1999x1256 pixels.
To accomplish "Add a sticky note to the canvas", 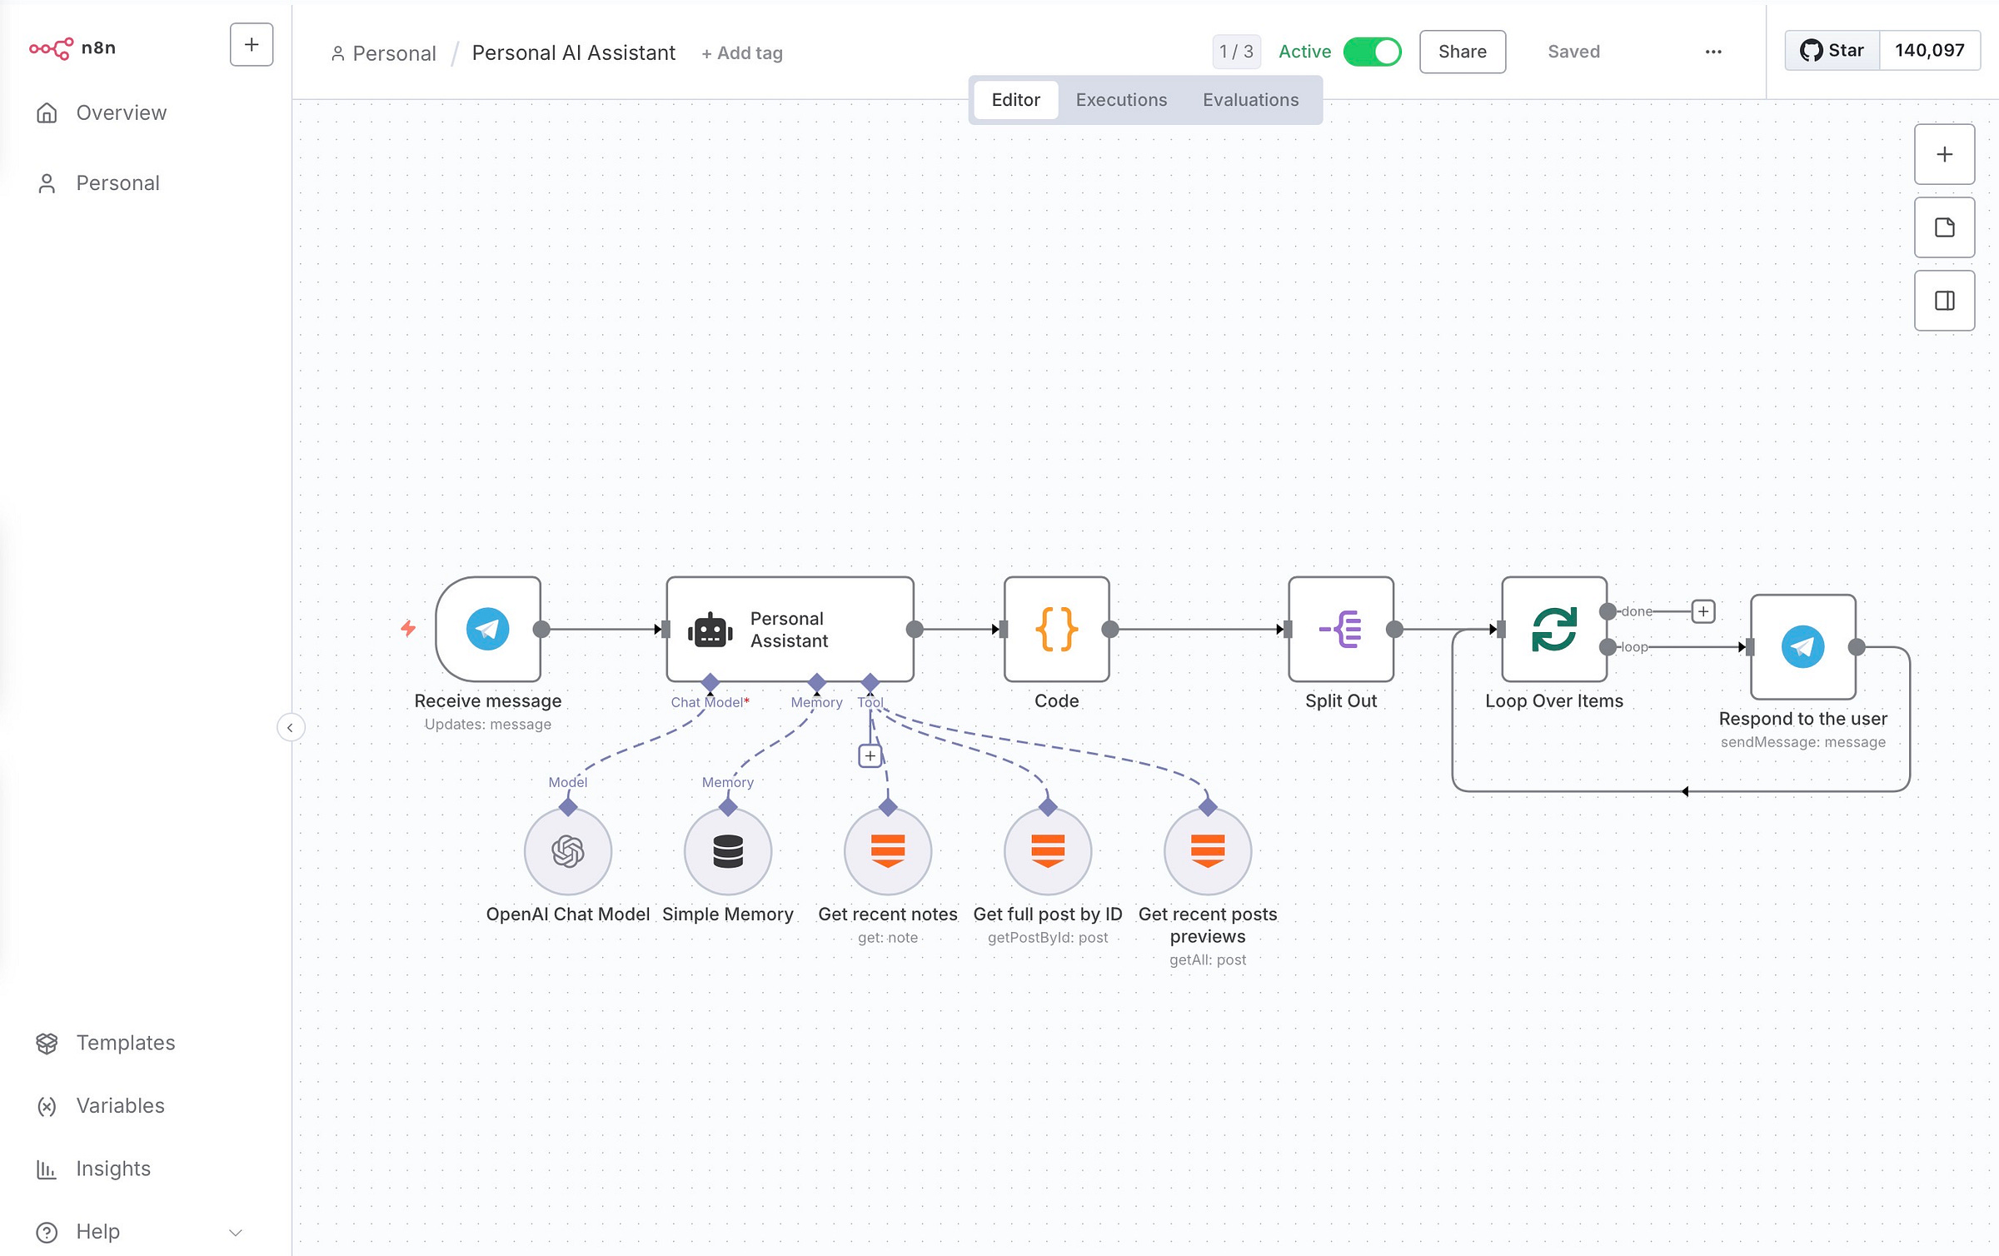I will [x=1944, y=227].
